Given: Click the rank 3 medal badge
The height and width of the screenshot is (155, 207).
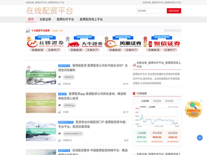Looking at the screenshot, I should tap(107, 39).
